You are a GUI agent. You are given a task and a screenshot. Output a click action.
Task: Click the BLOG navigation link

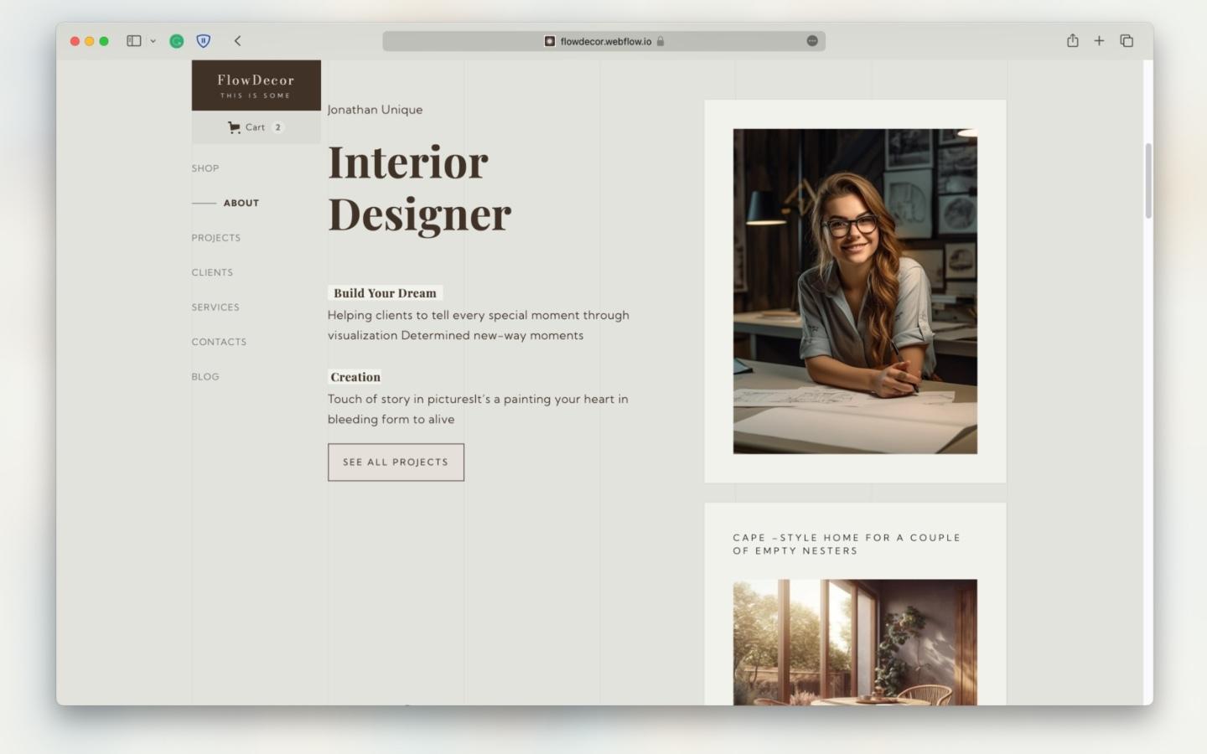pos(205,376)
